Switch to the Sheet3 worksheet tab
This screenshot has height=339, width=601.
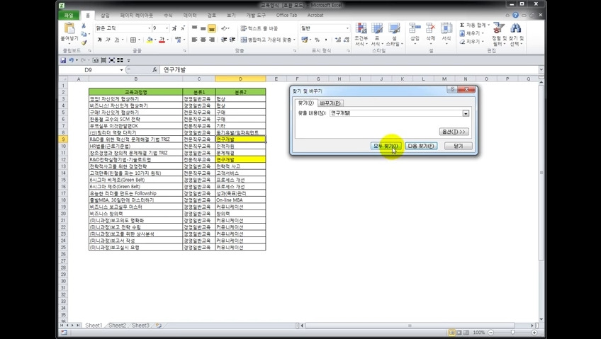click(140, 326)
